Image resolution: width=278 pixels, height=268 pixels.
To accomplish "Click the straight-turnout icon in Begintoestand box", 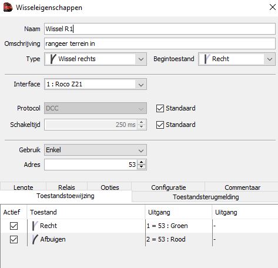I will point(207,59).
